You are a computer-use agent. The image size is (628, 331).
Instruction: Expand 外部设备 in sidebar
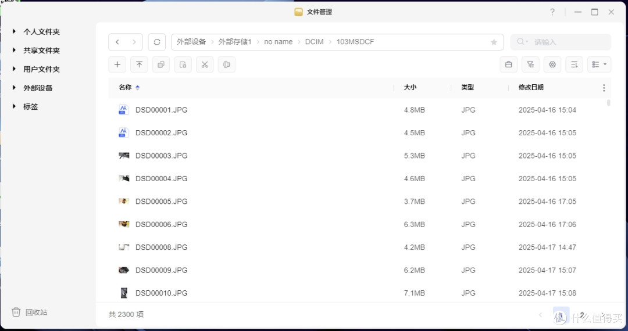point(14,88)
